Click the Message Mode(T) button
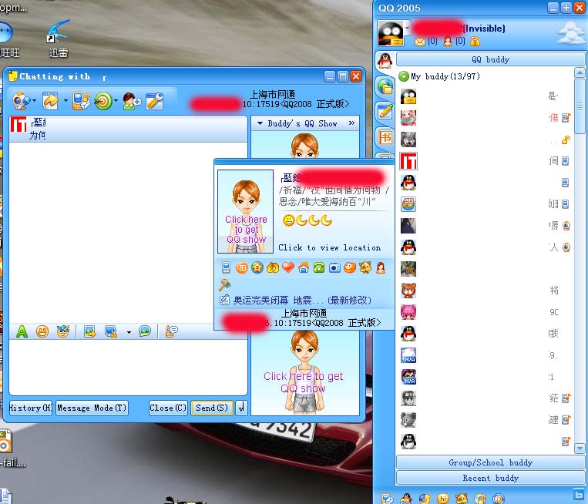 click(x=92, y=408)
